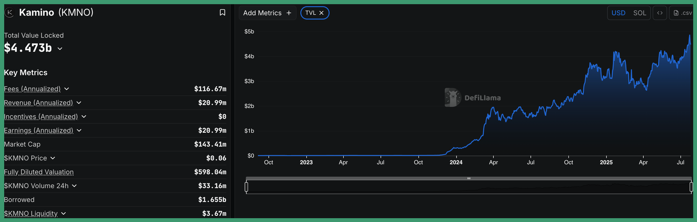Click the Kamino logo icon
The image size is (697, 222).
[9, 13]
